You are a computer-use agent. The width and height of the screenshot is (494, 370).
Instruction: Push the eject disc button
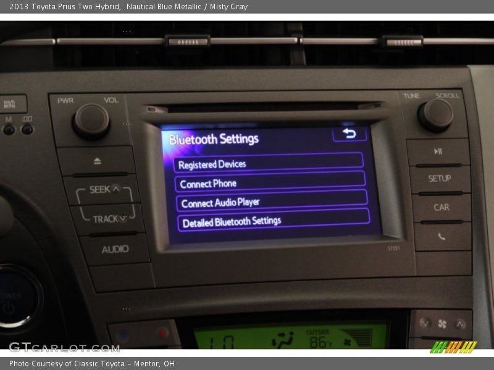pos(97,161)
